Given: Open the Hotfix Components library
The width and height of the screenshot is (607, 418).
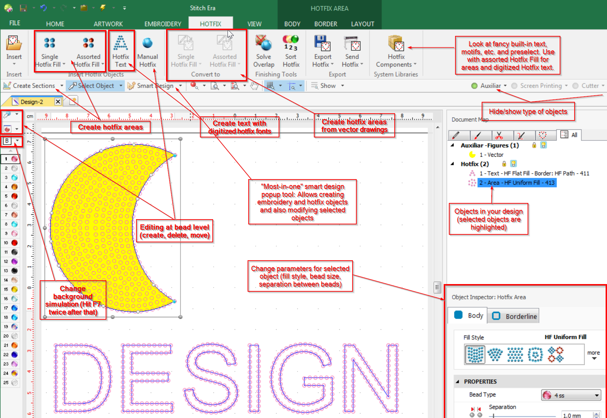Looking at the screenshot, I should click(396, 52).
